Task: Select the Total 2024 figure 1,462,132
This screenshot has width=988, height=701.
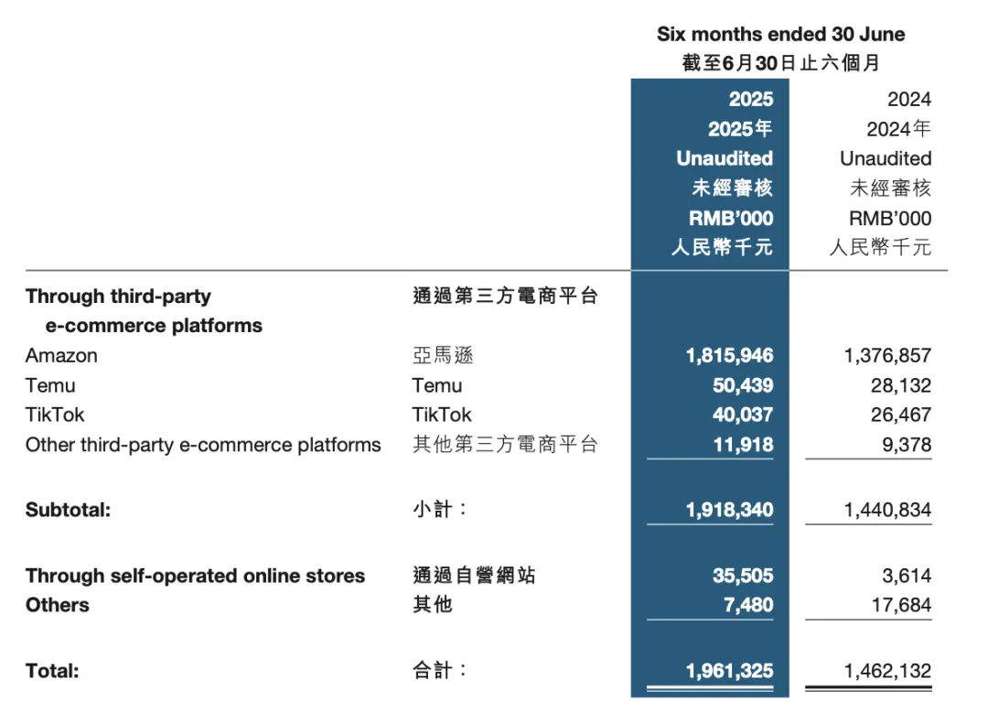Action: pos(887,671)
